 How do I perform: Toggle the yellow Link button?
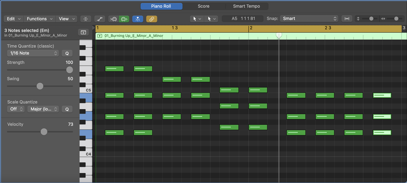pyautogui.click(x=151, y=19)
